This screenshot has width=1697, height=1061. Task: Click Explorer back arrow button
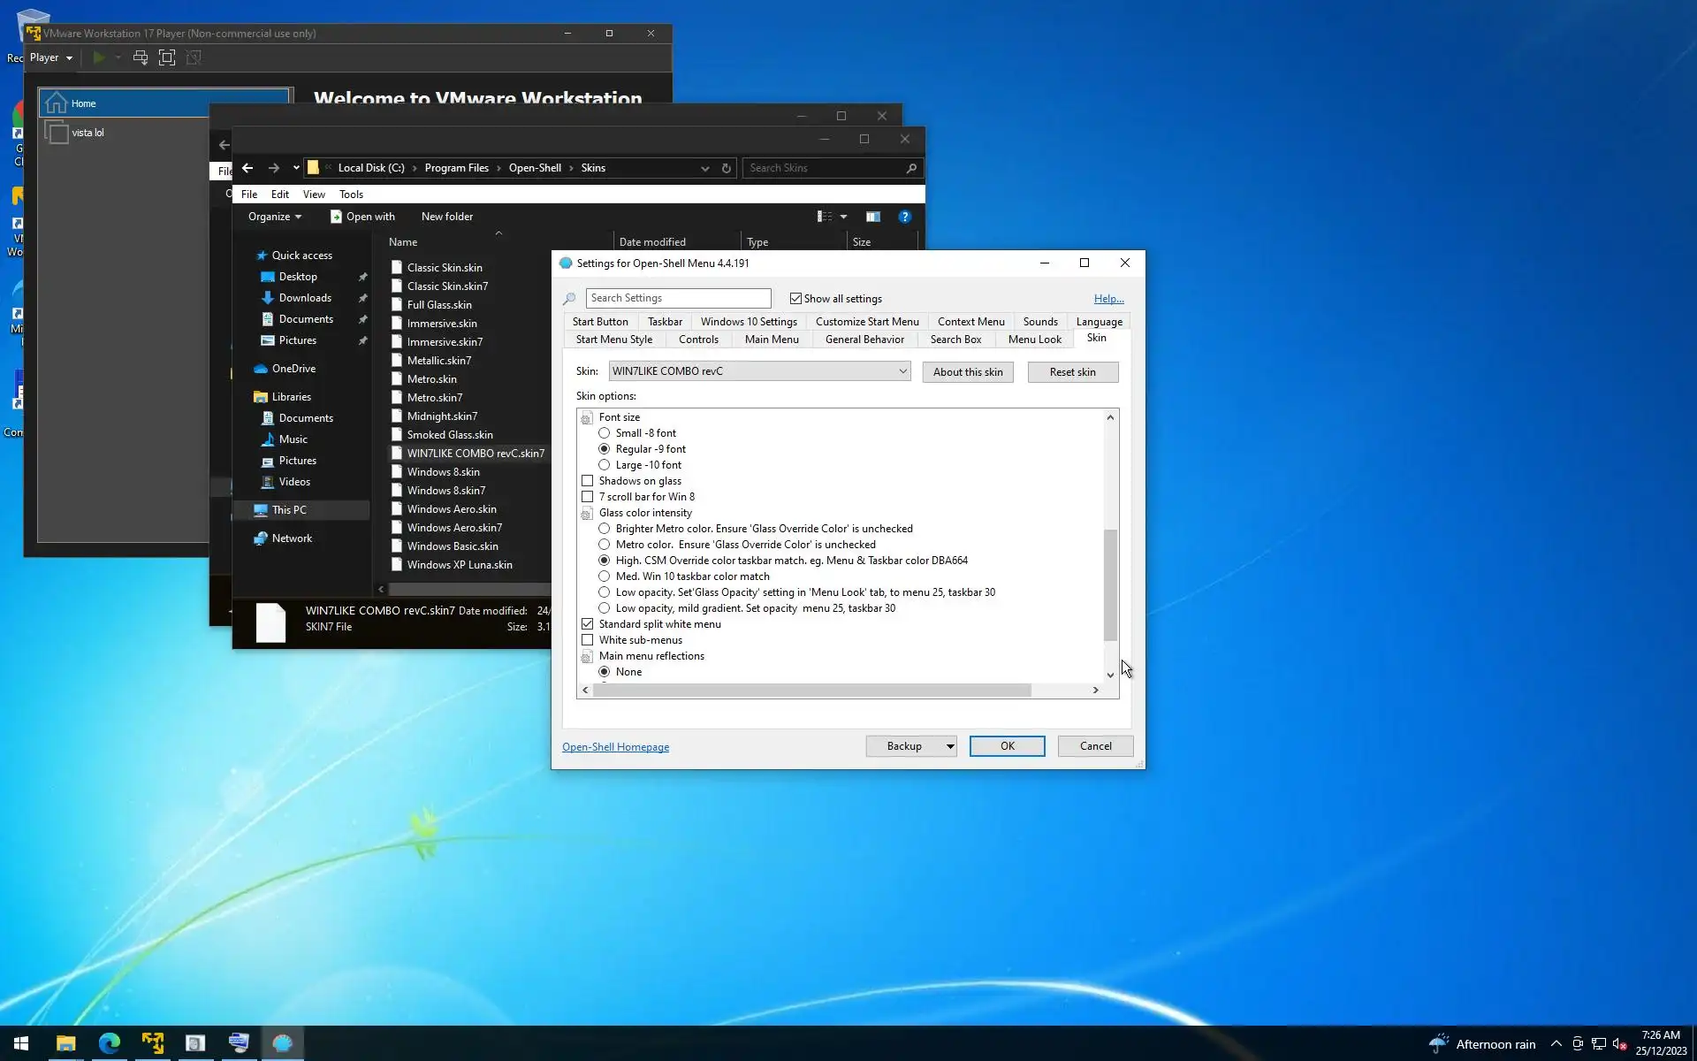[247, 168]
